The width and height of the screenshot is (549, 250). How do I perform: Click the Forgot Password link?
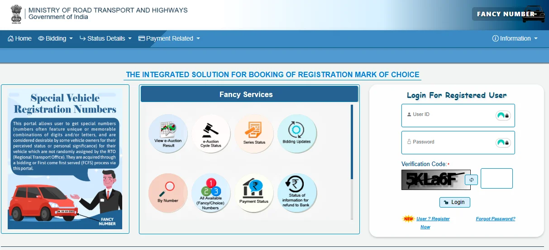[495, 219]
